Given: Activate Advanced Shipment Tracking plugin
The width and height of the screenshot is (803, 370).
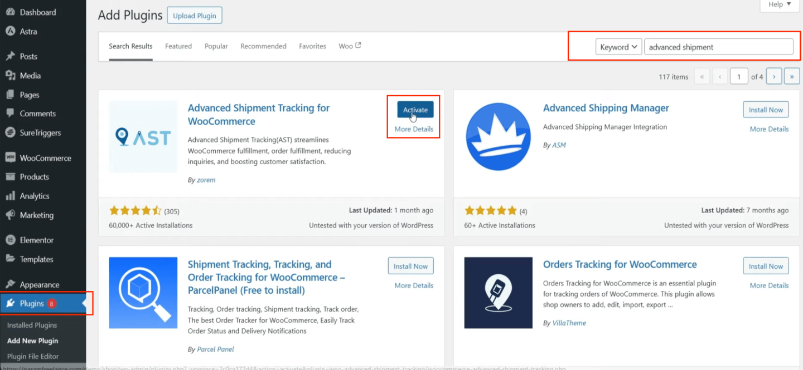Looking at the screenshot, I should coord(415,110).
